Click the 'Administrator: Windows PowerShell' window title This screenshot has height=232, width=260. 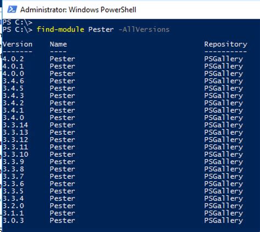point(78,10)
